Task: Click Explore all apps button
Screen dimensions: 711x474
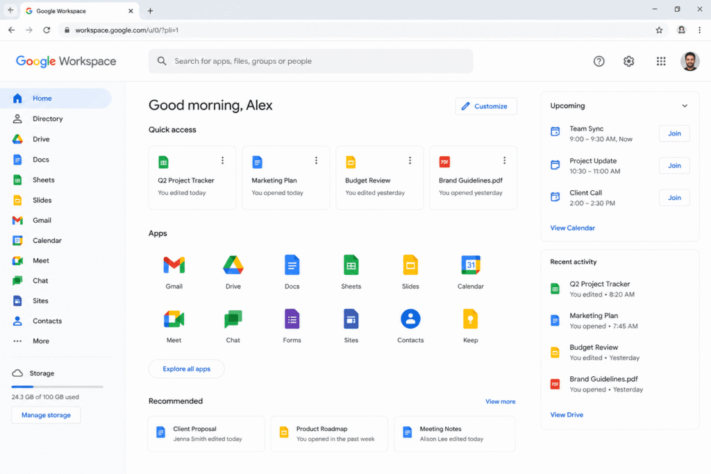Action: pyautogui.click(x=186, y=369)
